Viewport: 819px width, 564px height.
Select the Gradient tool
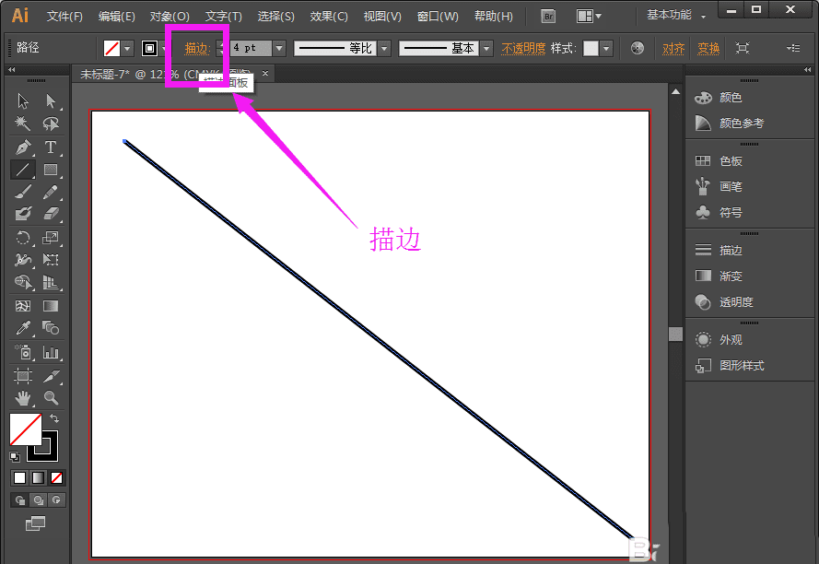[x=51, y=306]
